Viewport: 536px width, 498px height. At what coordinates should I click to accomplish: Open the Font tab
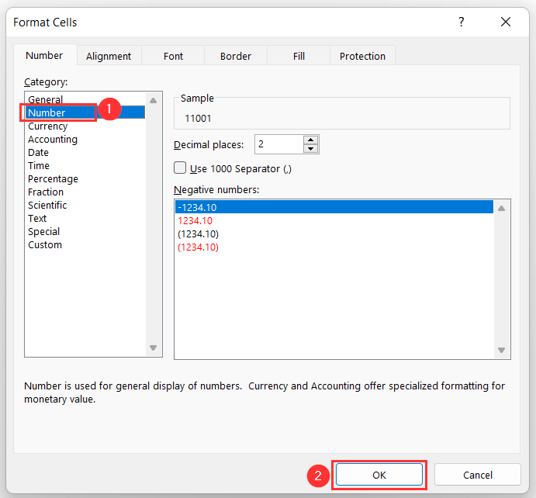click(173, 56)
